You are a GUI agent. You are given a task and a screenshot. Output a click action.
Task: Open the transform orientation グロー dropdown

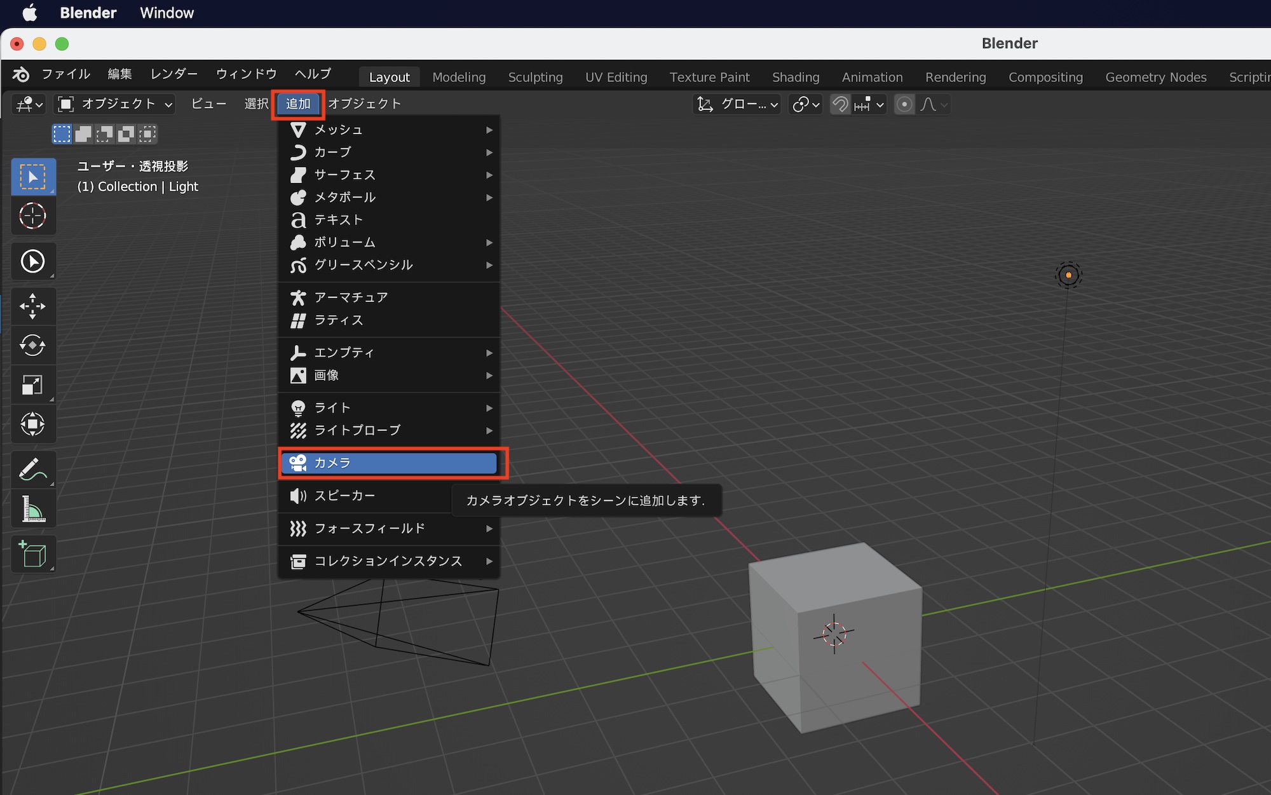(x=738, y=104)
